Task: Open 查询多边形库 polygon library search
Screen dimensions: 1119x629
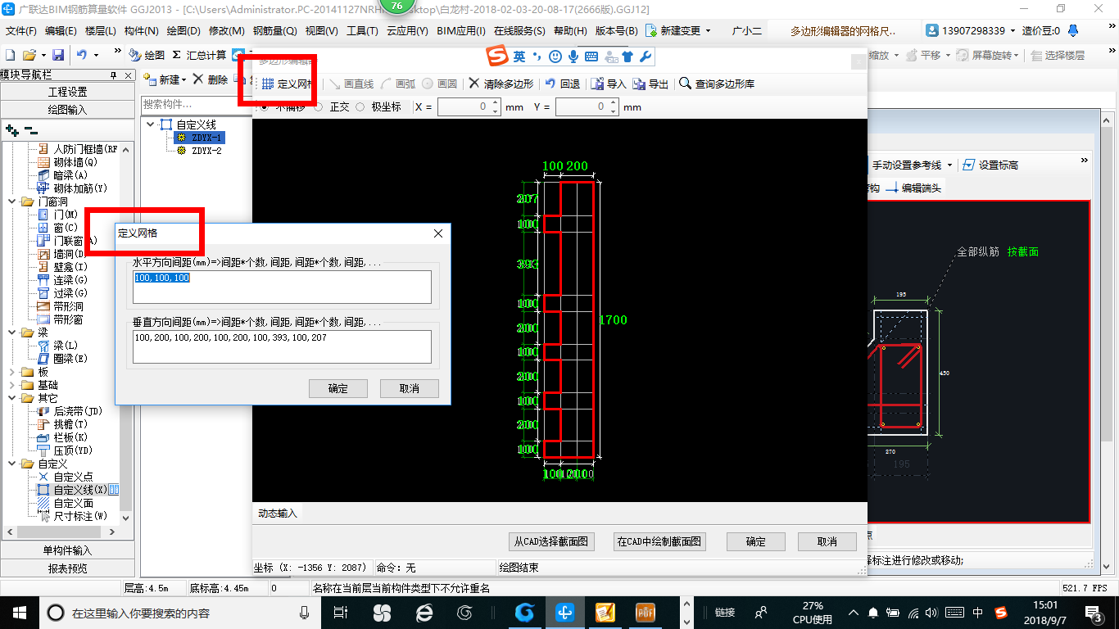Action: coord(717,84)
